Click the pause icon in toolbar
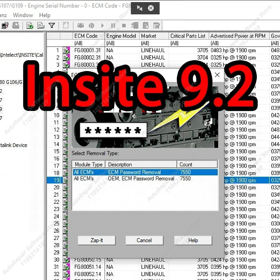This screenshot has width=280, height=280. 113,26
